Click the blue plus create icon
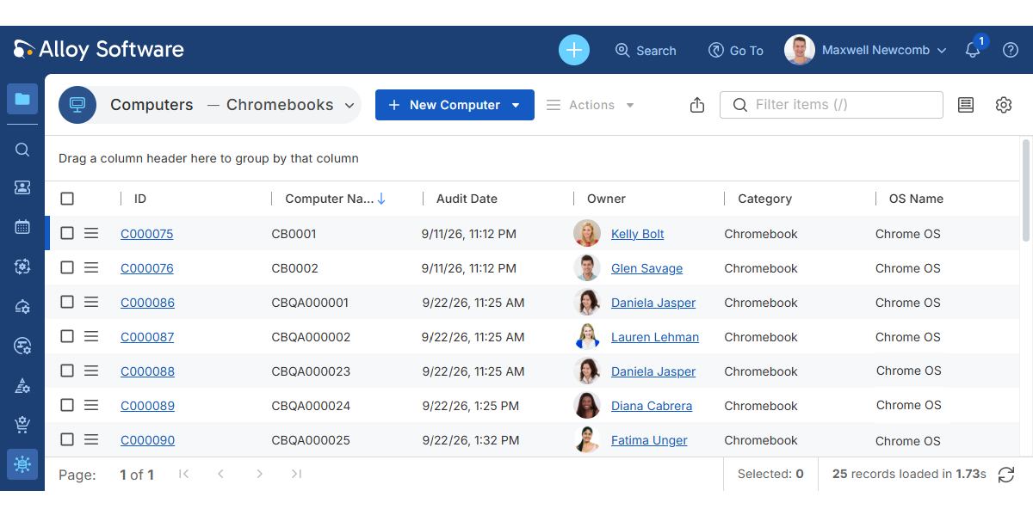The width and height of the screenshot is (1033, 515). point(574,50)
